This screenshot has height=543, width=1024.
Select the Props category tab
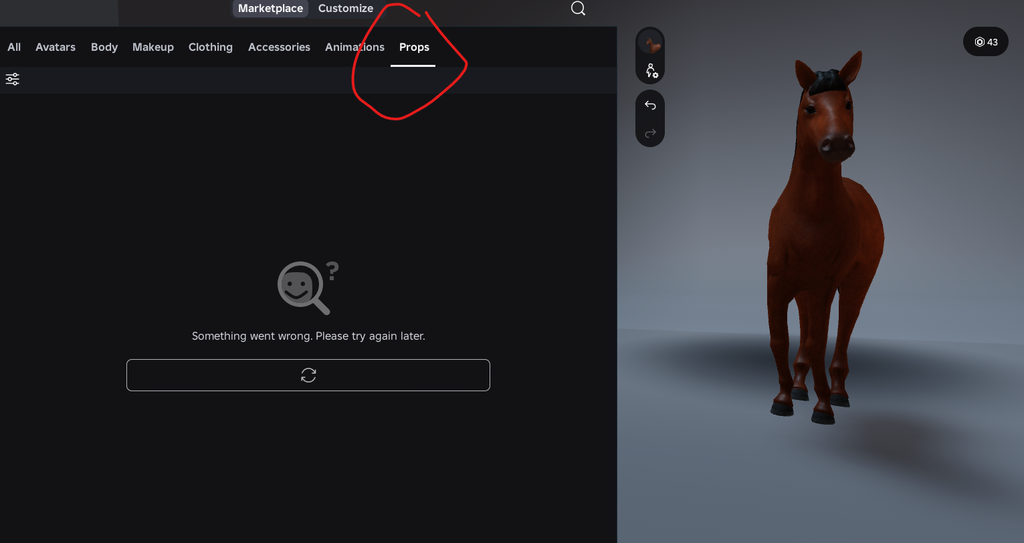pyautogui.click(x=414, y=47)
